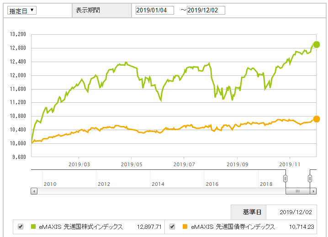Viewport: 328px width, 237px height.
Task: Click the 2019/09 x-axis label
Action: coord(238,164)
